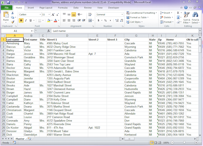Open the Excel Help question mark
Screen dimensions: 203x146
186,7
